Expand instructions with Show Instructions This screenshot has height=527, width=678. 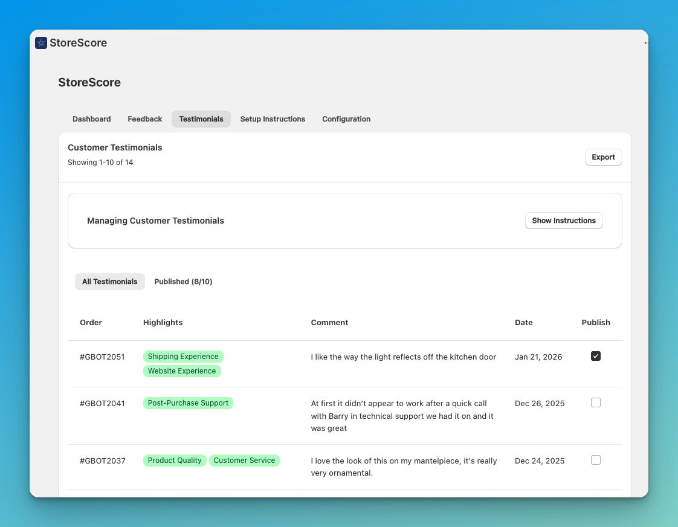[x=564, y=221]
